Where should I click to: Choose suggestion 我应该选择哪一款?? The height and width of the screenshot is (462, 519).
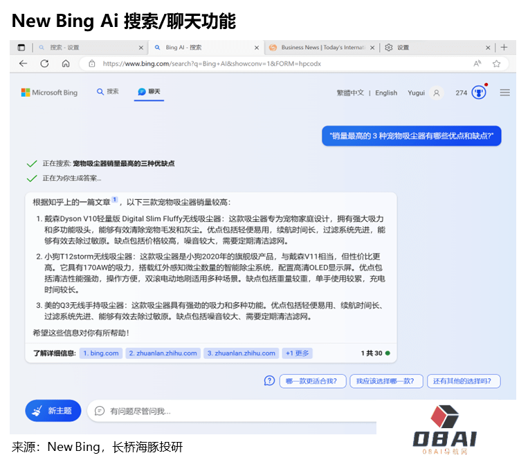point(386,381)
